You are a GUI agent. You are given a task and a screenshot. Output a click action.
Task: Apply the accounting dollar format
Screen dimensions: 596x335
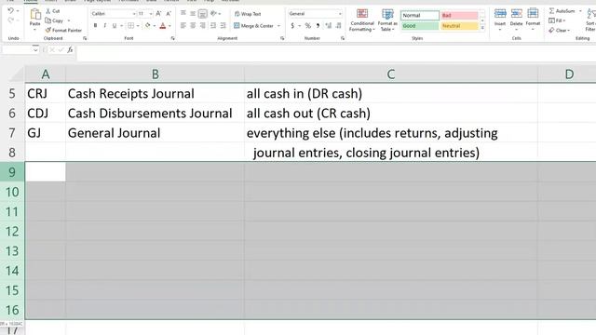tap(292, 26)
